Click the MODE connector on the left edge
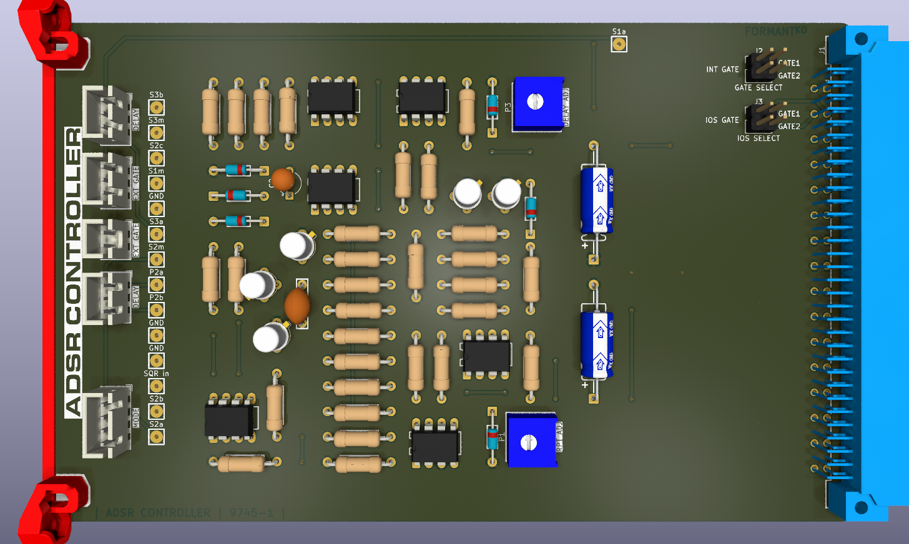Image resolution: width=909 pixels, height=544 pixels. click(x=107, y=421)
